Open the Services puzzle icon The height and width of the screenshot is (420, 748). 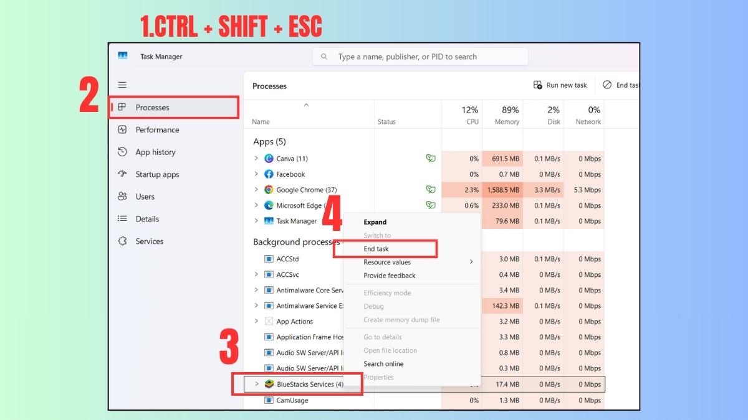pos(122,241)
